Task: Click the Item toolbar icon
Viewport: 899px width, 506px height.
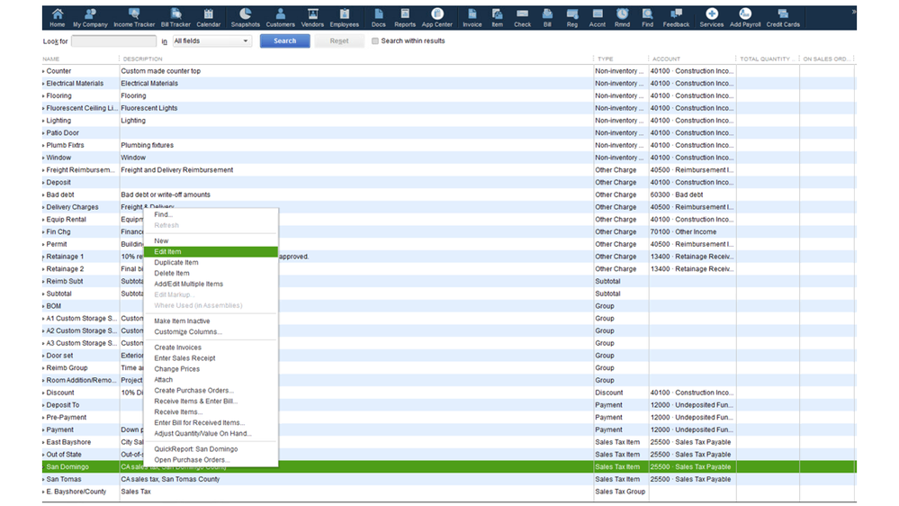Action: 497,18
